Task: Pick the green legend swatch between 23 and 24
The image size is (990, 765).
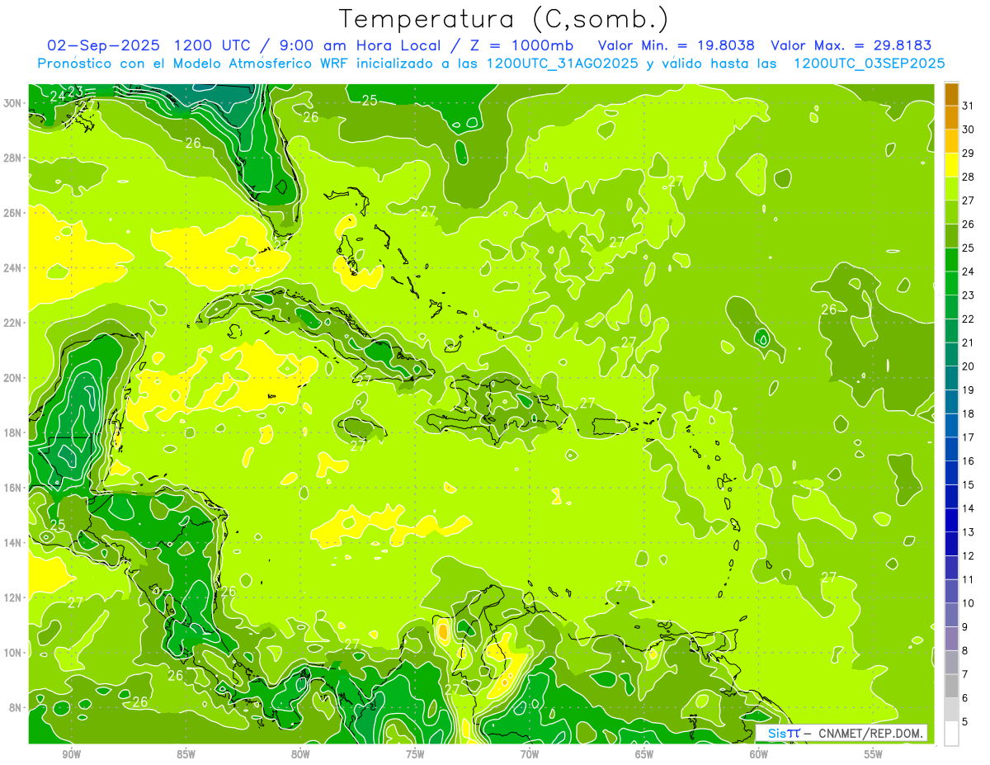Action: pyautogui.click(x=951, y=283)
